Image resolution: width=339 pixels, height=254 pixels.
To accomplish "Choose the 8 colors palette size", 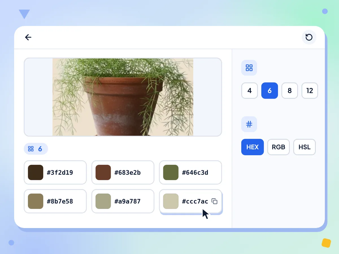I will coord(290,91).
